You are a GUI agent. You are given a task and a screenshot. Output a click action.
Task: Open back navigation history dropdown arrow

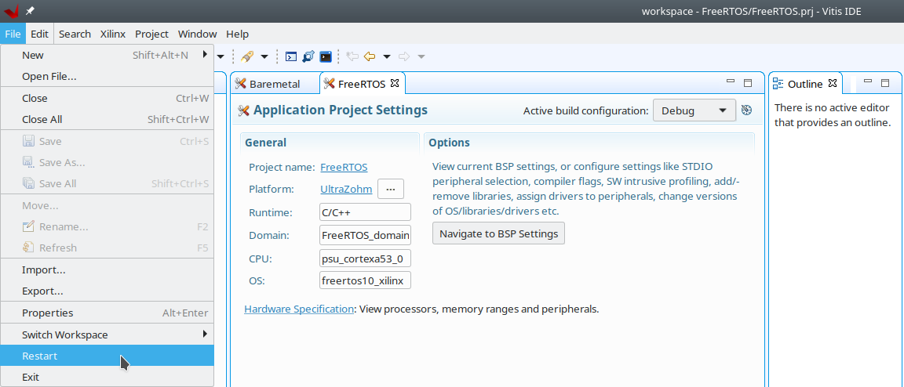(x=387, y=56)
